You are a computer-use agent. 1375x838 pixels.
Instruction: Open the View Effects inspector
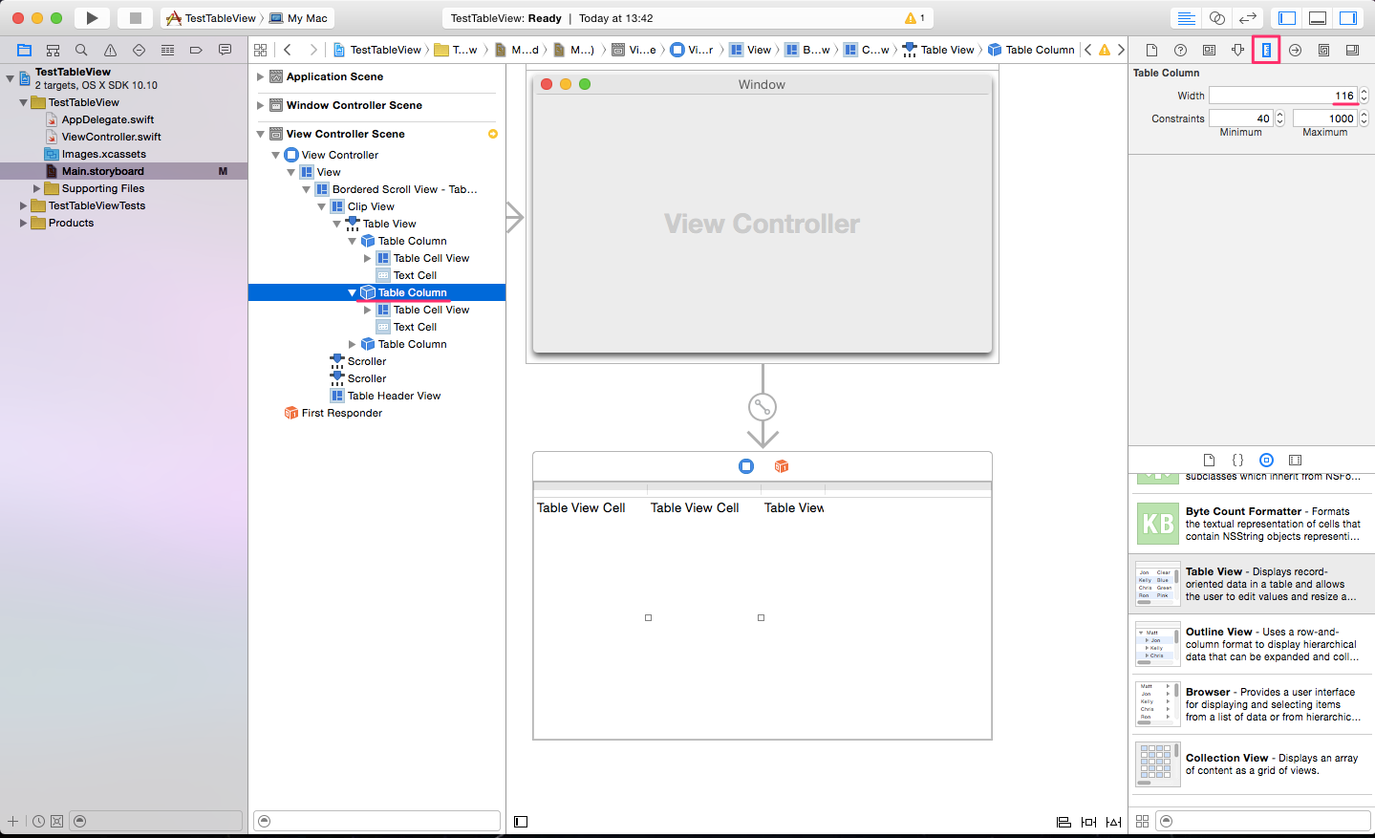(x=1352, y=50)
